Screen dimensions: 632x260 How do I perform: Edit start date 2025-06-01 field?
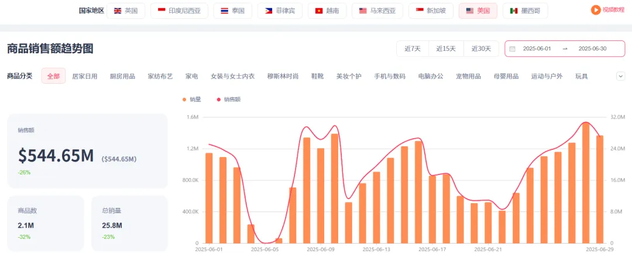pyautogui.click(x=537, y=49)
